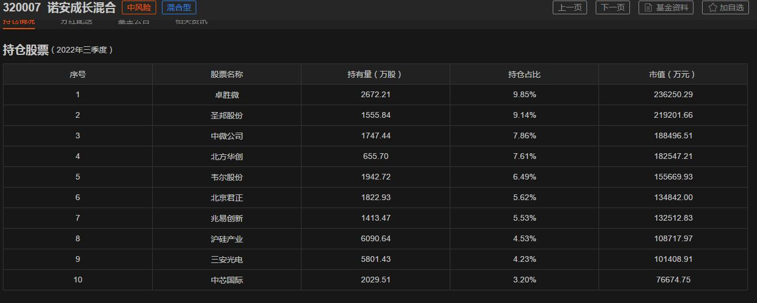The height and width of the screenshot is (303, 757).
Task: Click the 市值（万元） column header
Action: coord(673,74)
